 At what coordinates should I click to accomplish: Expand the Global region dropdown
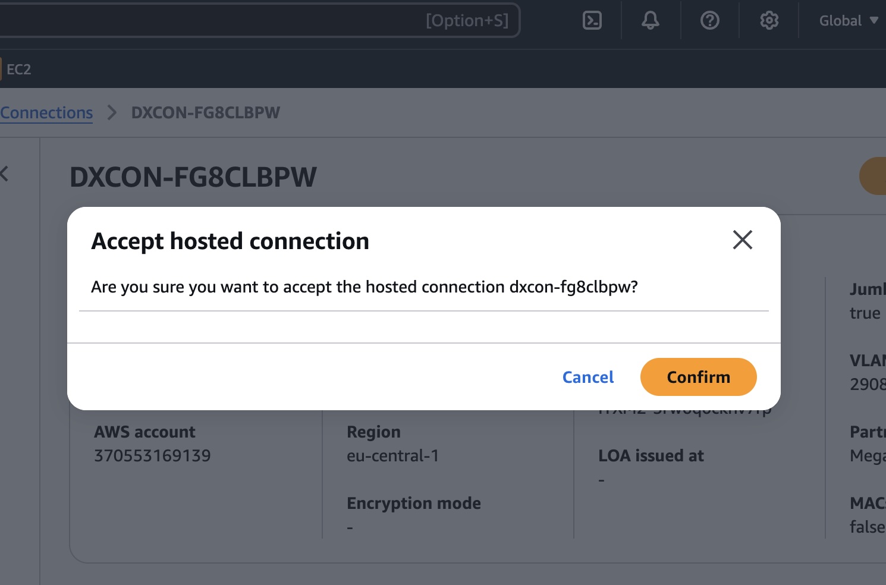point(848,21)
